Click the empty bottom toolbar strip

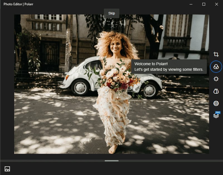(x=111, y=169)
